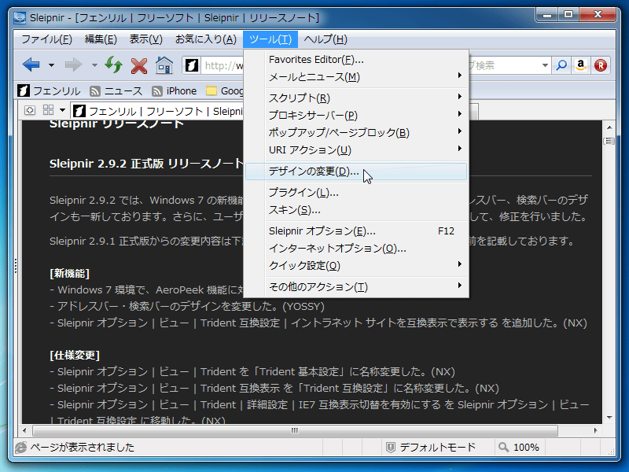This screenshot has height=472, width=629.
Task: Click the shield icon in the status bar
Action: click(x=390, y=447)
